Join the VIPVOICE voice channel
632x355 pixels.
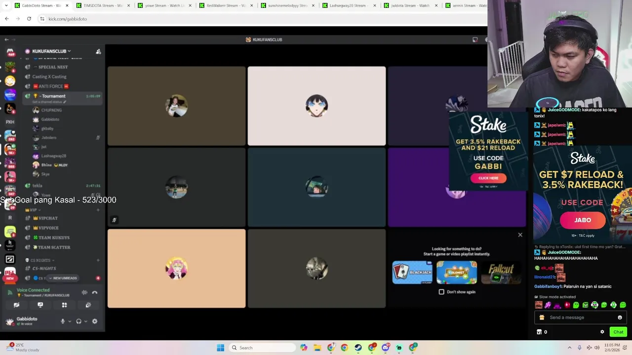click(x=63, y=228)
